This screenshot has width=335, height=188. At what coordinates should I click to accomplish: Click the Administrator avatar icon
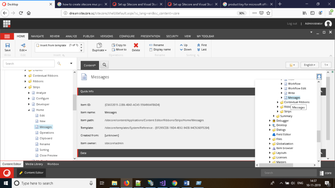328,23
